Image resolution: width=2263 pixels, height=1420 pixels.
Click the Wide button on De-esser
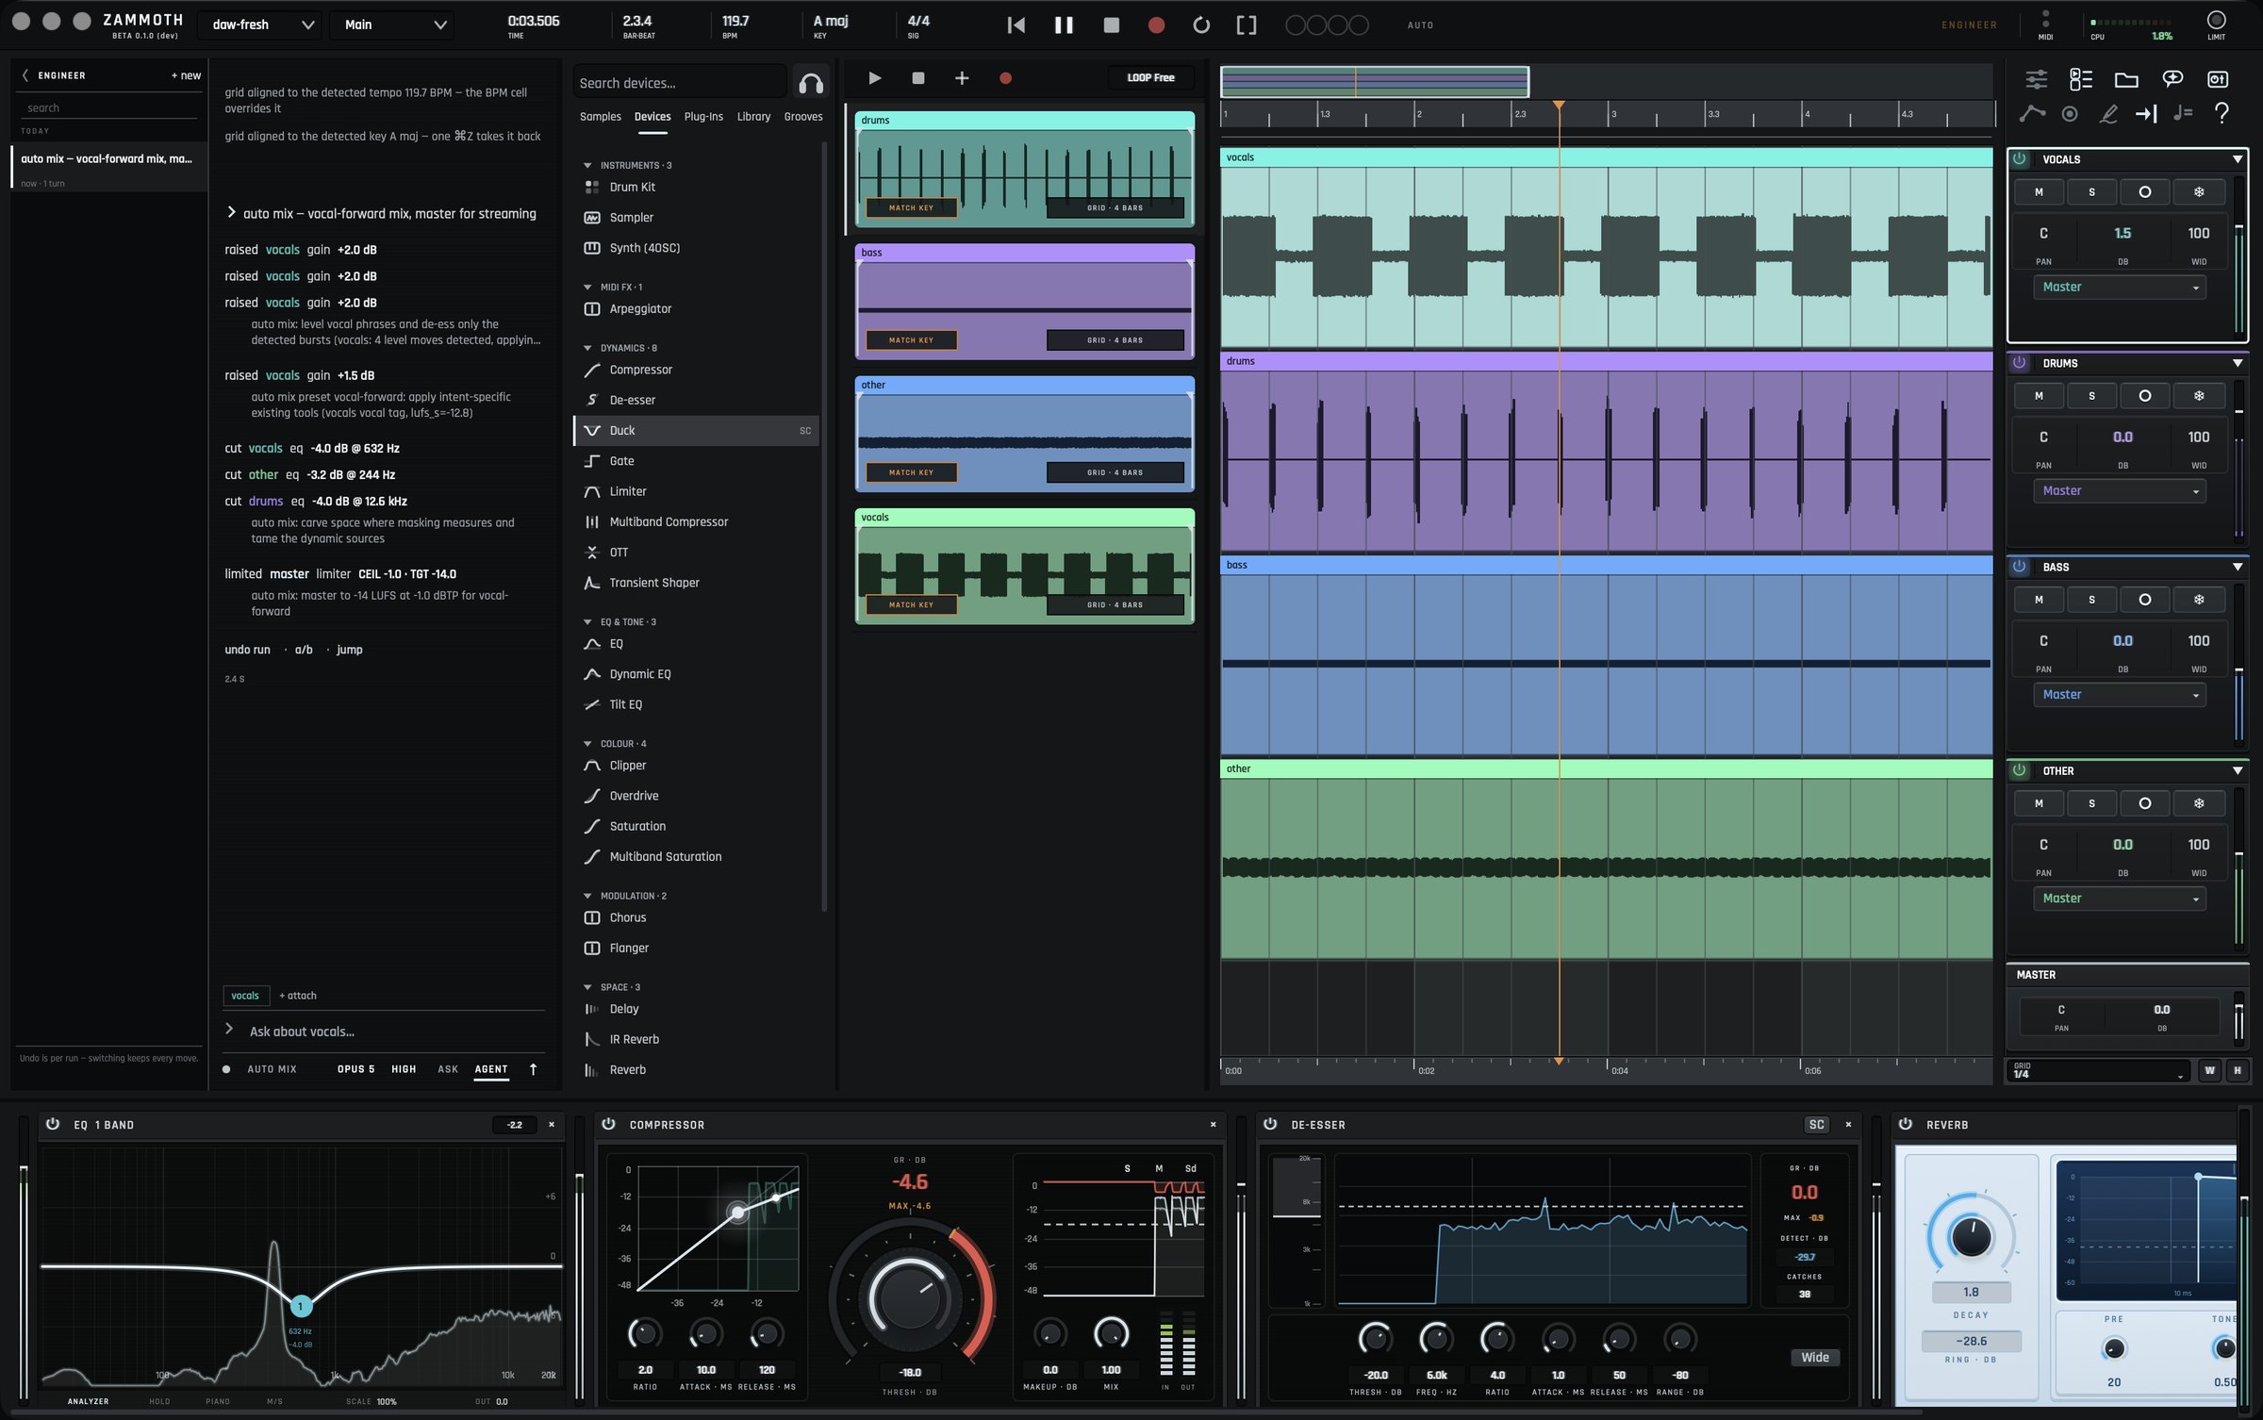pyautogui.click(x=1815, y=1358)
